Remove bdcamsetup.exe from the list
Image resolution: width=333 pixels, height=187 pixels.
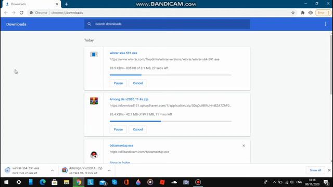click(x=244, y=145)
